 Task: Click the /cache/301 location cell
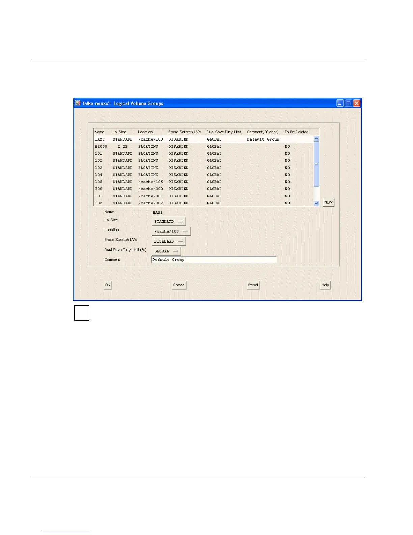(x=150, y=196)
